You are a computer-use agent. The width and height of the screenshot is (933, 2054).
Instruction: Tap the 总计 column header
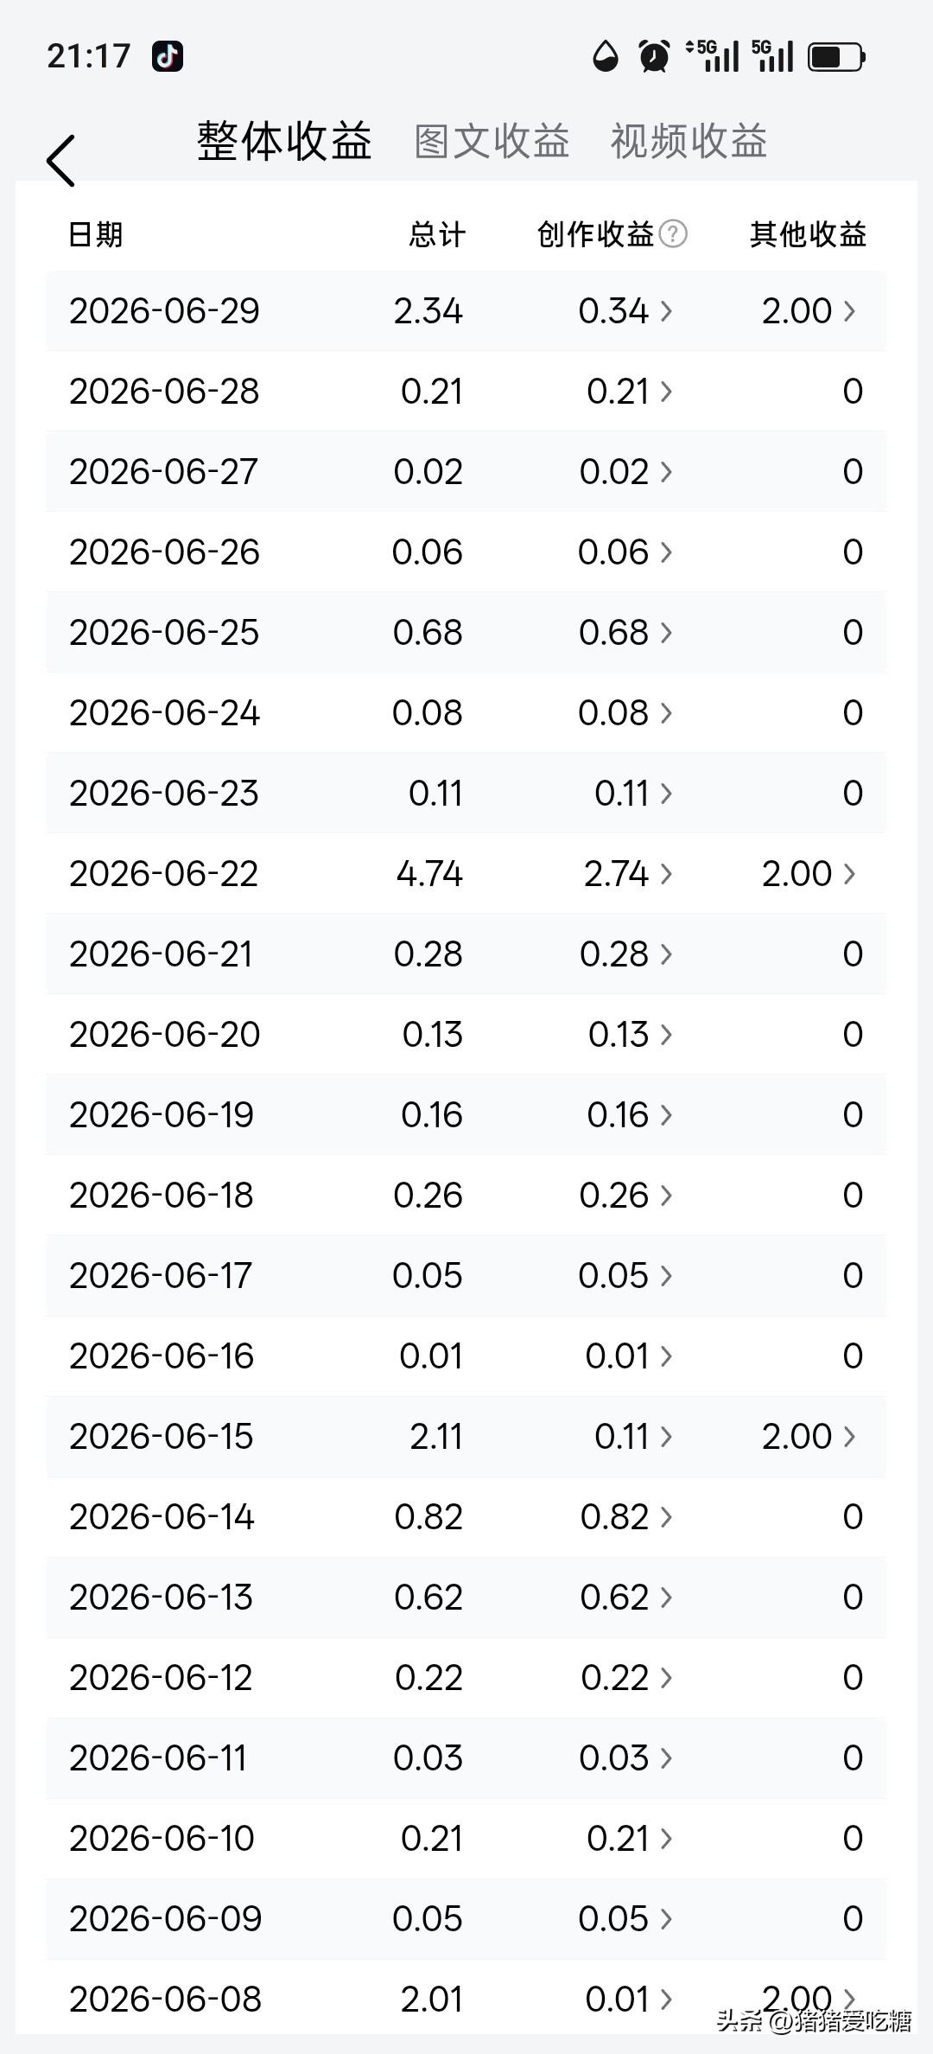pos(437,234)
